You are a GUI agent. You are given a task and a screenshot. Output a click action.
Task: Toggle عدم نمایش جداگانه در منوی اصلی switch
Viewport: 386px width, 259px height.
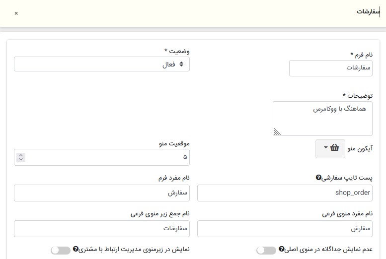point(266,250)
